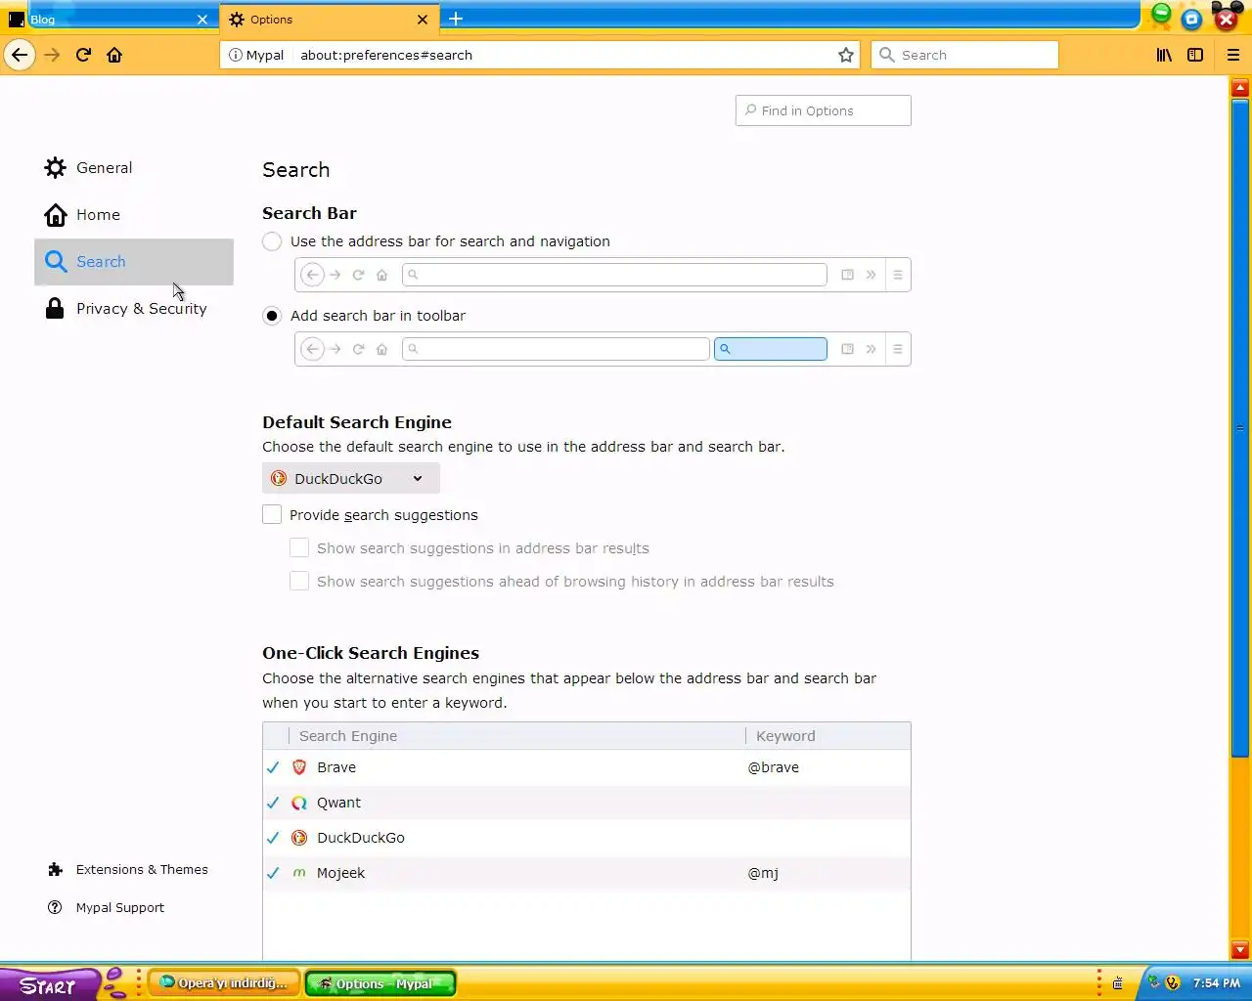
Task: Click the Qwant engine icon in list
Action: tap(299, 803)
